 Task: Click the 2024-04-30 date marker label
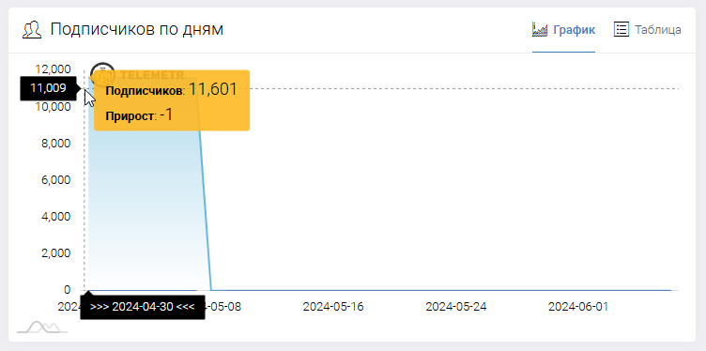(143, 307)
